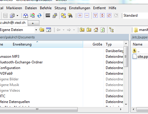Click the local vertical scrollbar up arrow
The image size is (148, 114).
click(126, 43)
